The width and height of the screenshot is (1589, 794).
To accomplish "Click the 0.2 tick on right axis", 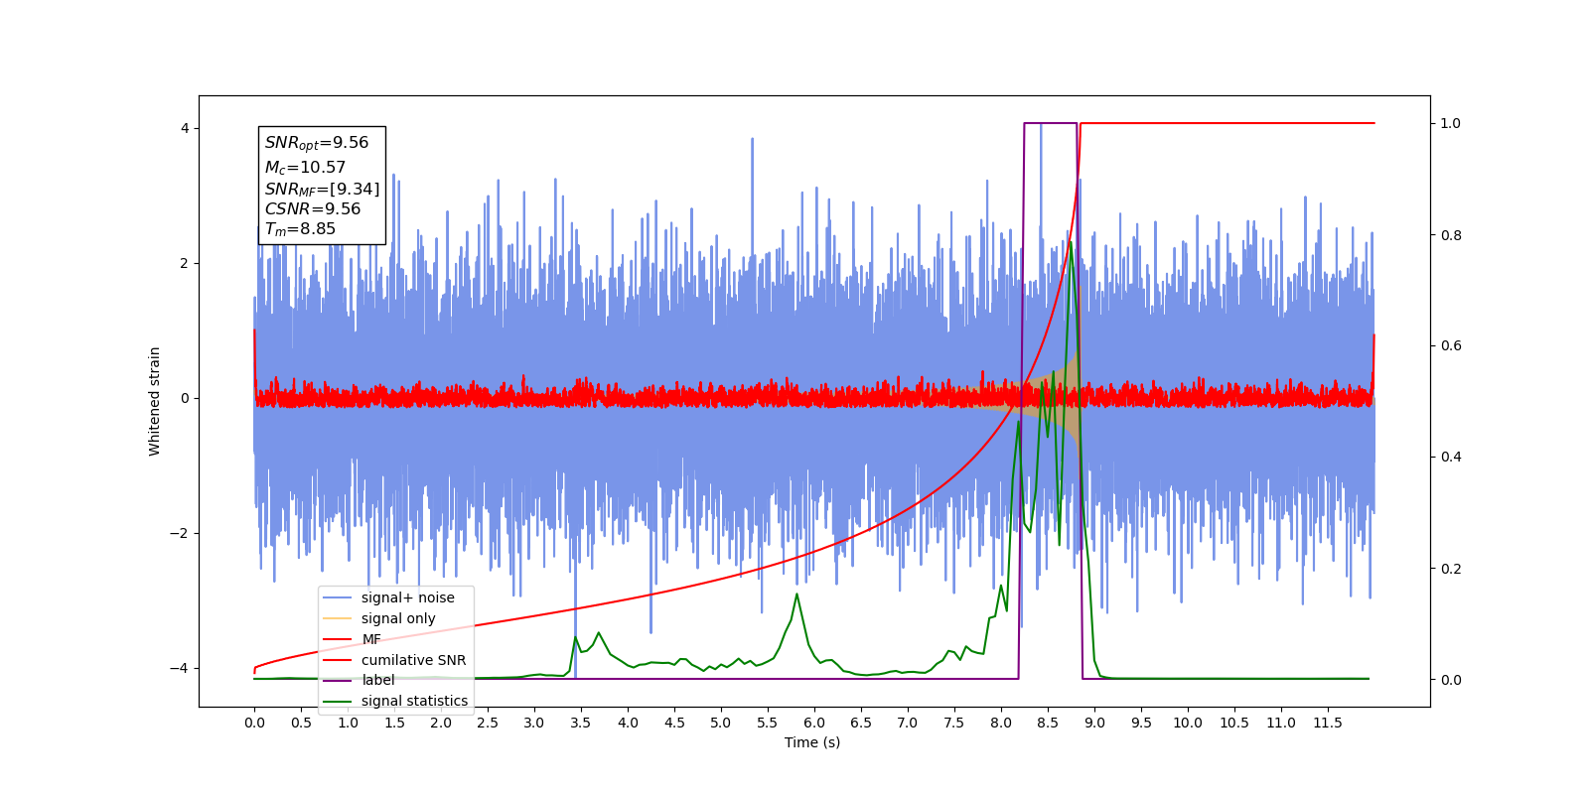I will (1451, 569).
